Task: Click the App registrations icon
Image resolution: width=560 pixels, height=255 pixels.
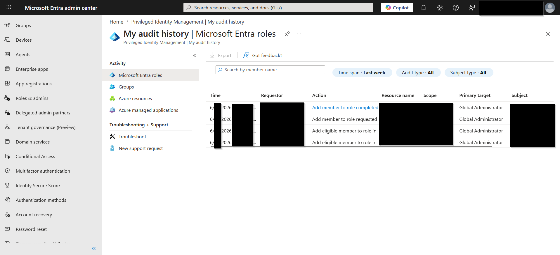Action: [8, 84]
